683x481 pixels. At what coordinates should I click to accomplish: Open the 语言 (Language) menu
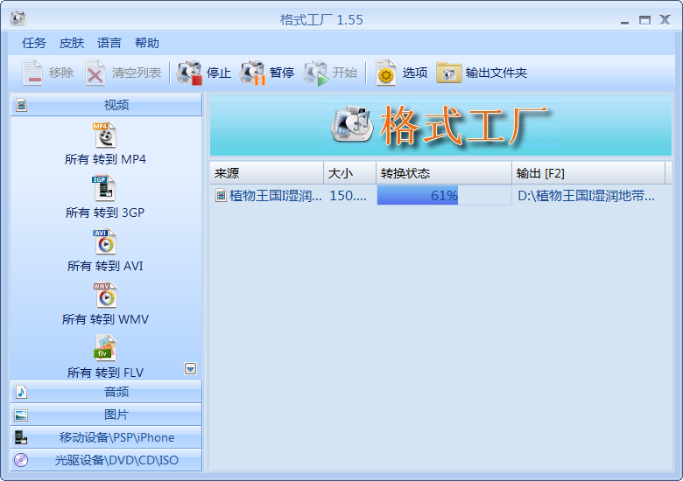(x=109, y=43)
